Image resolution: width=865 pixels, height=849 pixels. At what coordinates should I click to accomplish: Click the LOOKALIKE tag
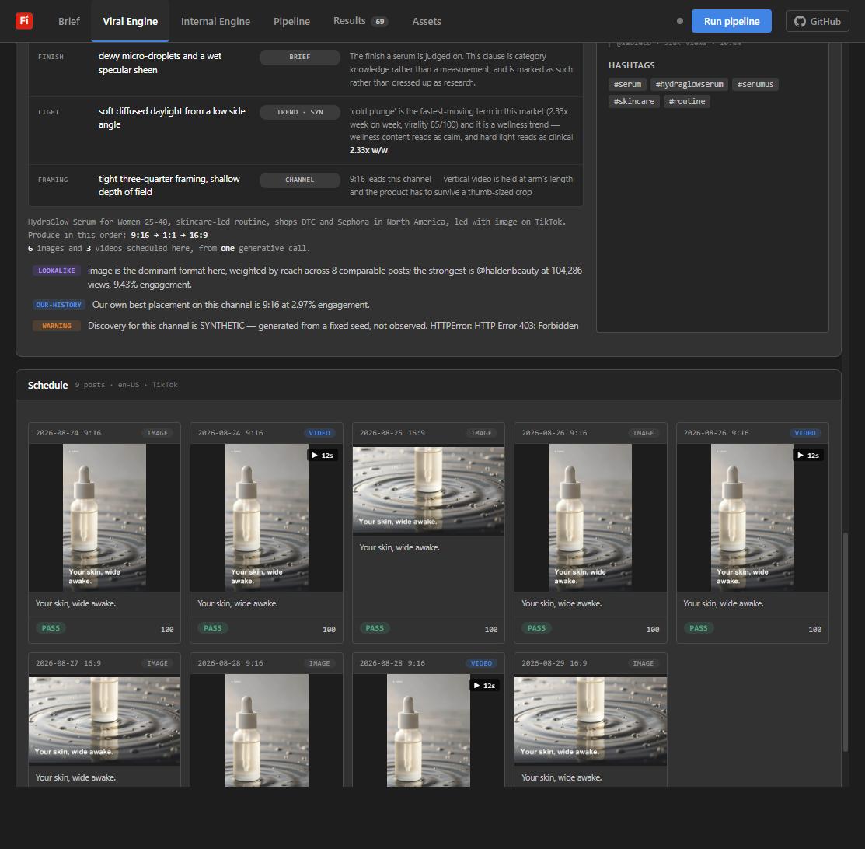point(57,271)
